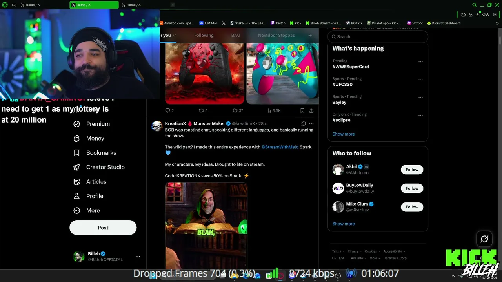Show hidden icons in Windows system tray

[x=453, y=276]
